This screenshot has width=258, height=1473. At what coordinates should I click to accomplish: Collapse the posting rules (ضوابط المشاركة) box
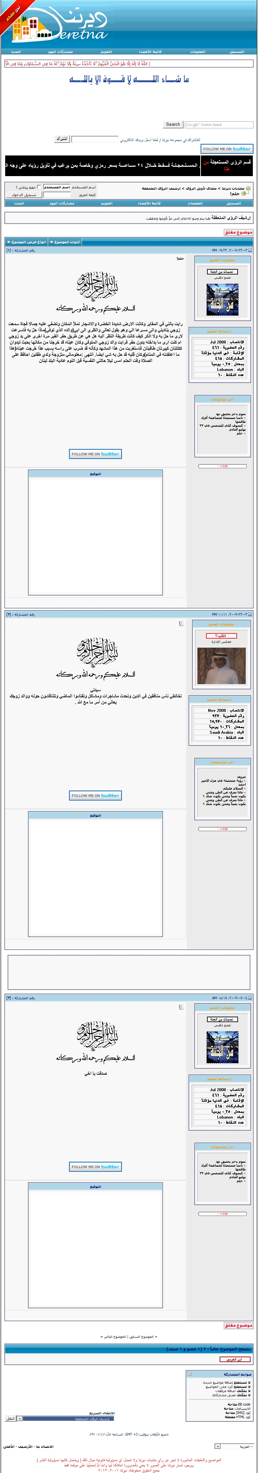[189, 1374]
